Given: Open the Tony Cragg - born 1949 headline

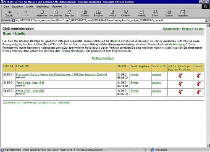Looking at the screenshot, I should (30, 83).
